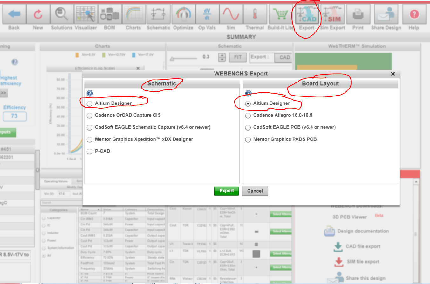Viewport: 430px width, 284px height.
Task: Decrease schematic zoom with down stepper
Action: coord(222,60)
